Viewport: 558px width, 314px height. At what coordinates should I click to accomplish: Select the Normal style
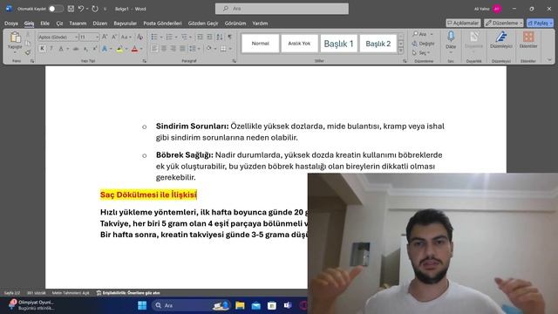(260, 44)
